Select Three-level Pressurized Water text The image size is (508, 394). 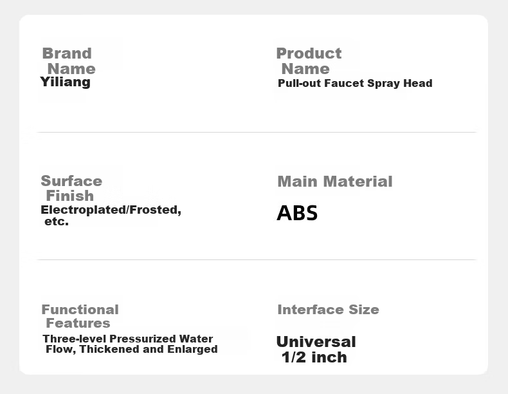click(128, 339)
